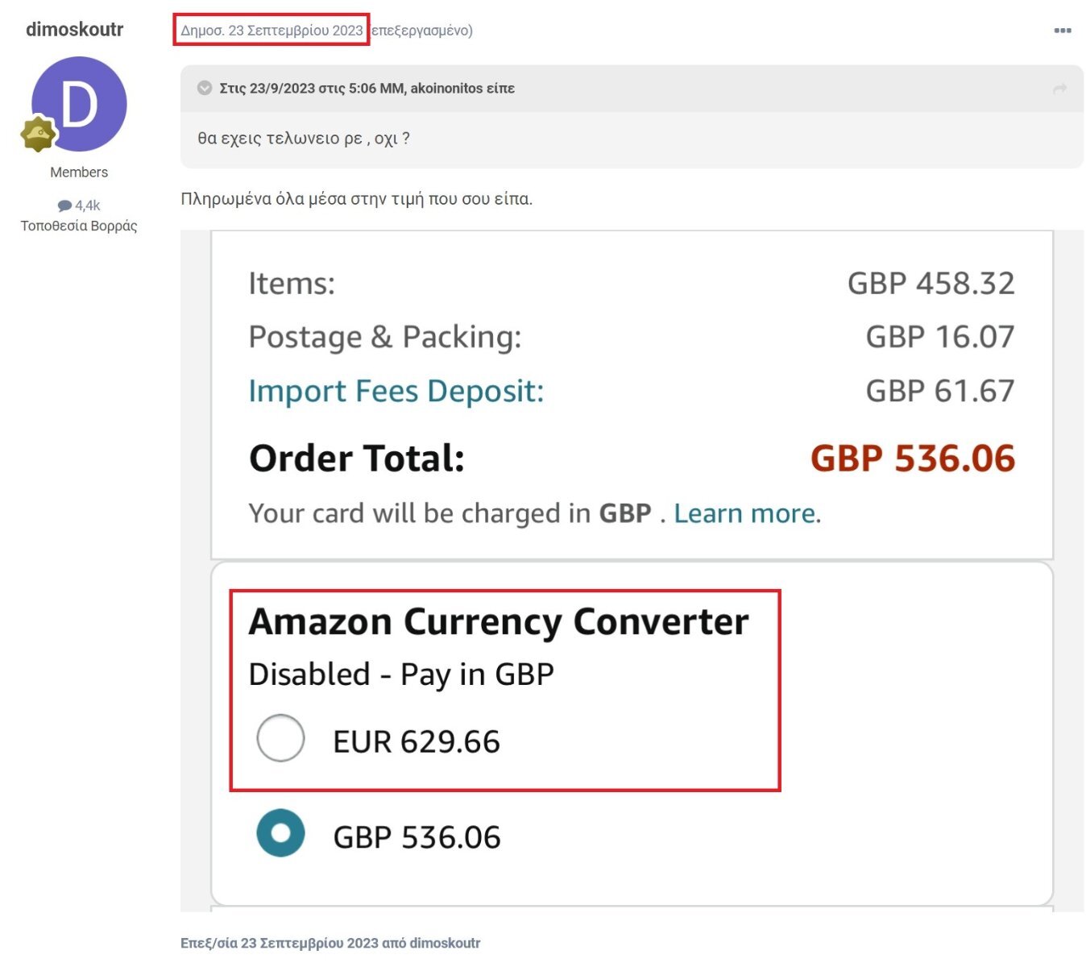Screen dimensions: 1086x967
Task: Click the quote header by akoinonitos
Action: (x=367, y=89)
